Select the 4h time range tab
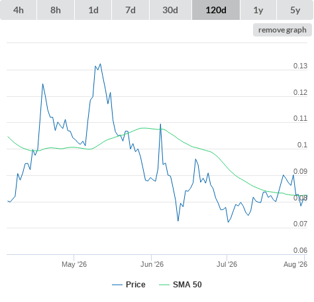The image size is (314, 302). pyautogui.click(x=19, y=10)
